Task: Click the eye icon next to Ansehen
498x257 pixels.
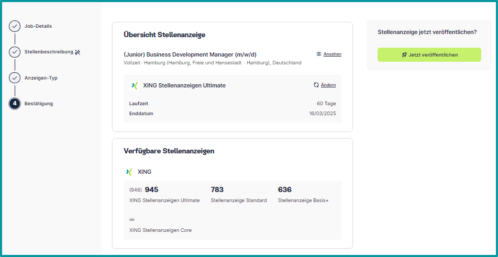Action: tap(319, 54)
